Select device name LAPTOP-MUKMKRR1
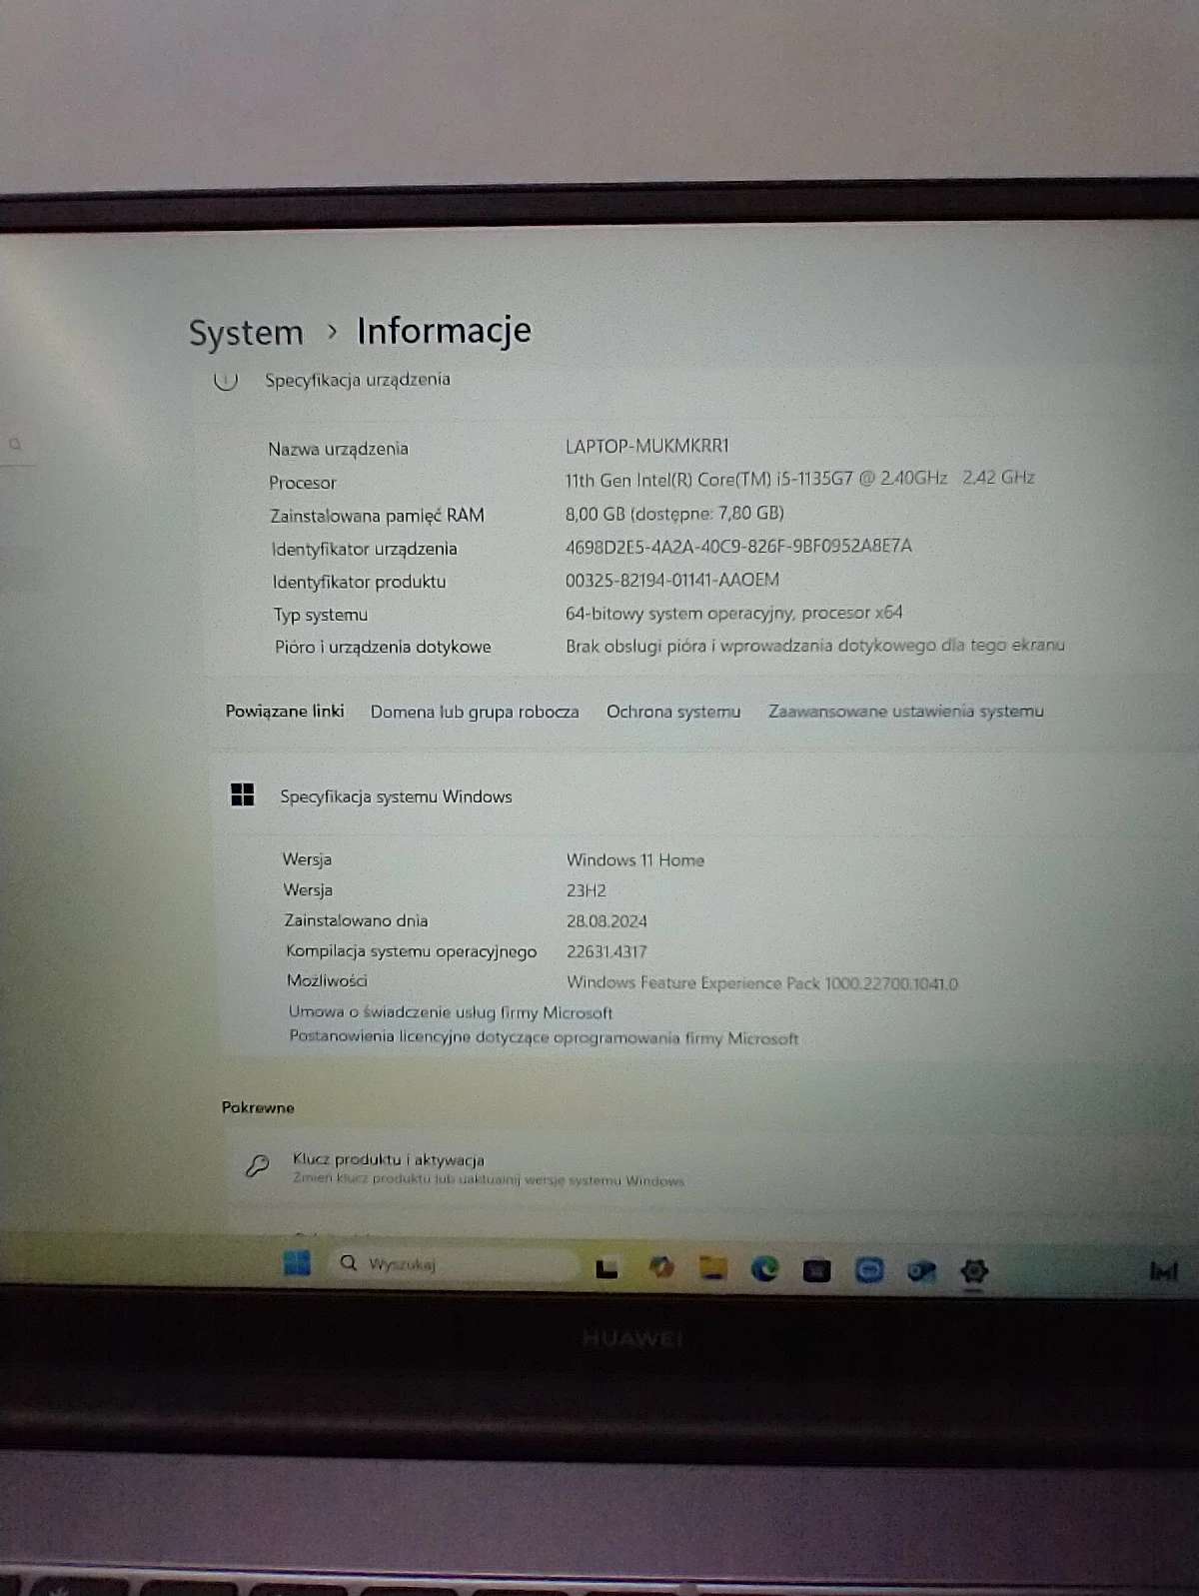Viewport: 1199px width, 1596px height. pos(647,446)
